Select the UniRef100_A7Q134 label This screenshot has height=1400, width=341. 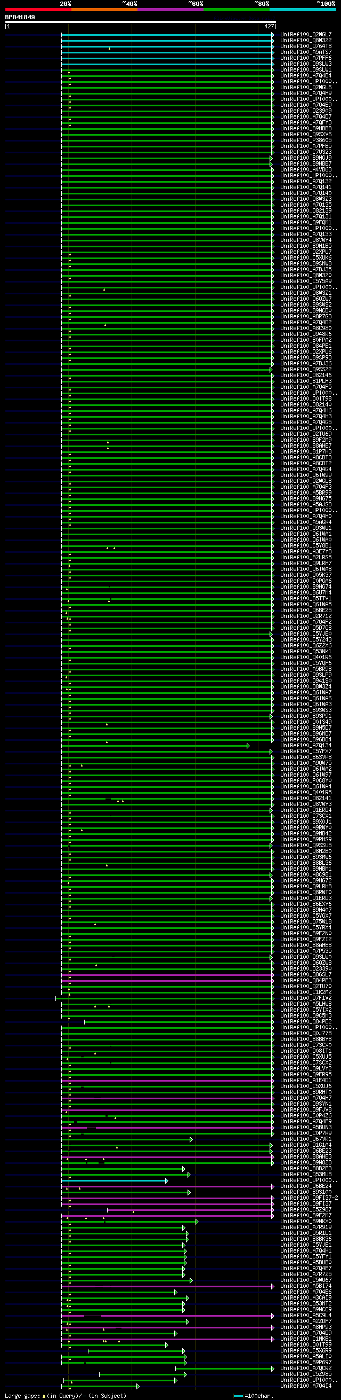[x=306, y=746]
